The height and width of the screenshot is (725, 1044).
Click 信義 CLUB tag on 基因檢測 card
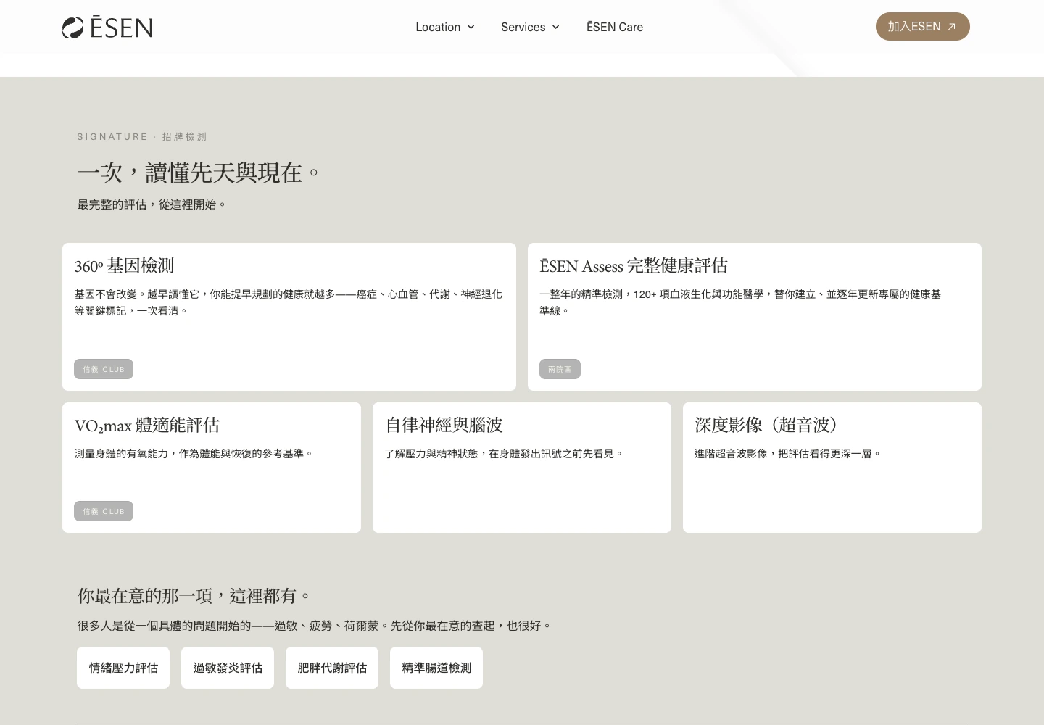click(104, 369)
